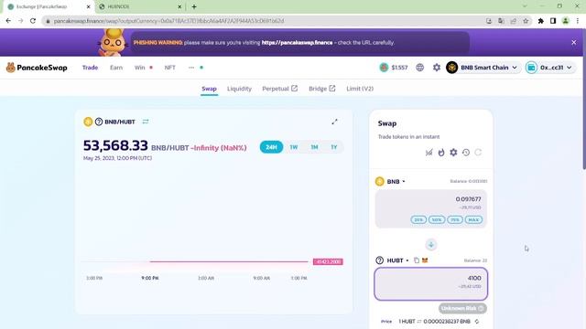This screenshot has width=586, height=329.
Task: Copy the HUBT token address
Action: coord(417,260)
